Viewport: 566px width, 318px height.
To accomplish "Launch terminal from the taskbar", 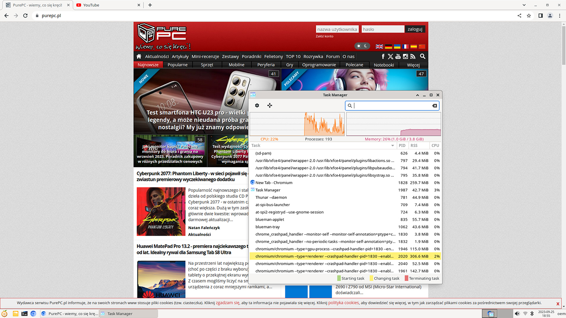I will (24, 314).
